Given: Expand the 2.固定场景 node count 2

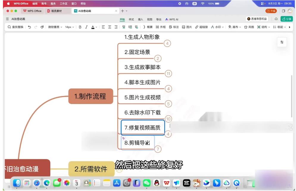Looking at the screenshot, I should click(x=158, y=58).
